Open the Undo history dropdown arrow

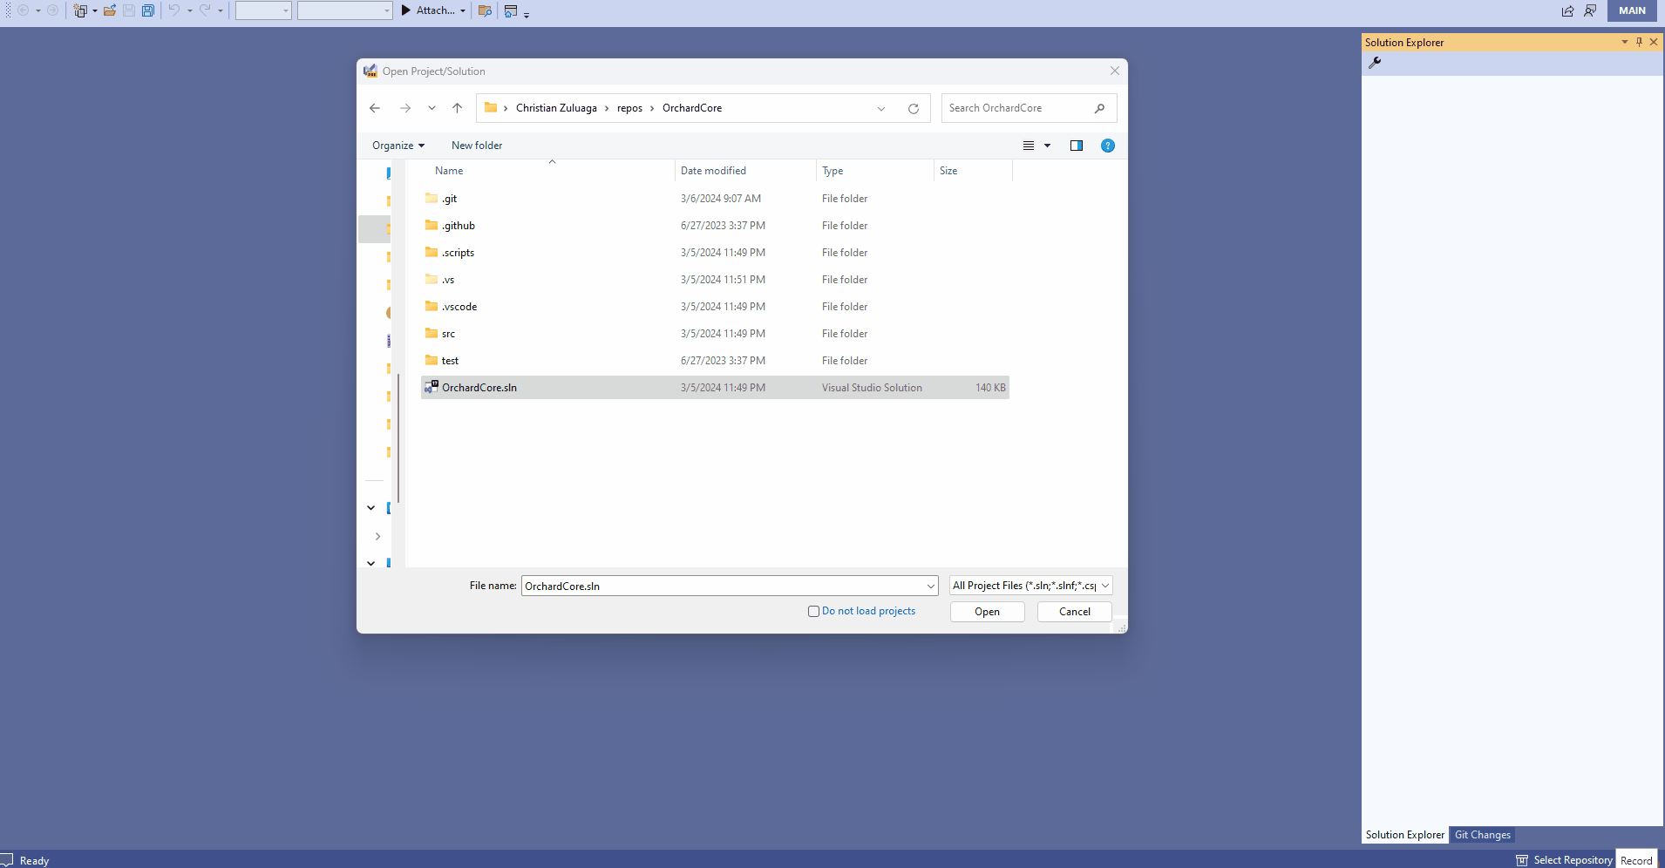point(189,10)
